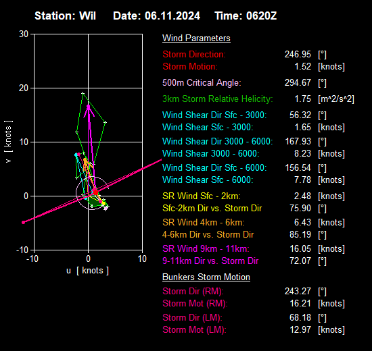Click the SR Wind 9km - 11km label
The height and width of the screenshot is (351, 372).
[x=206, y=248]
